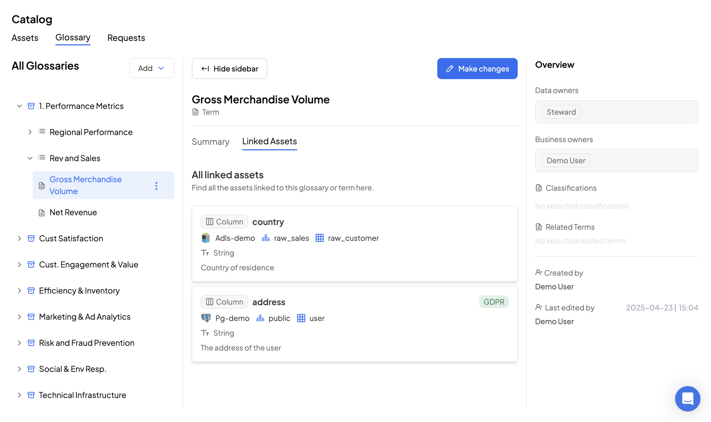This screenshot has height=422, width=711.
Task: Click the Hide sidebar button
Action: pyautogui.click(x=229, y=69)
